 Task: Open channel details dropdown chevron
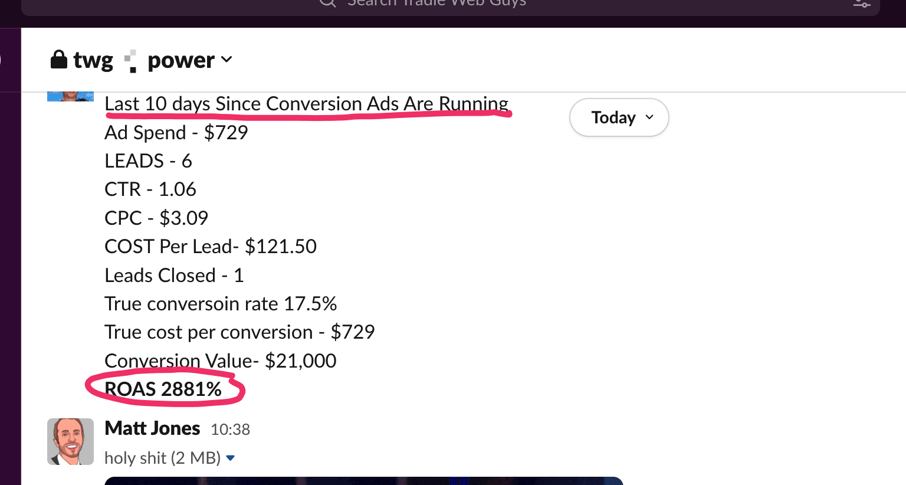[x=226, y=60]
